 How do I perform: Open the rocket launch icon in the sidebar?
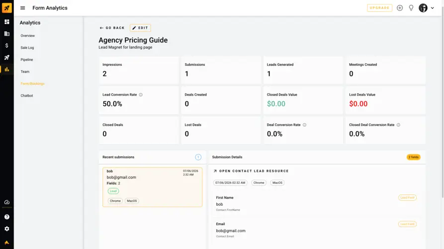coord(7,58)
